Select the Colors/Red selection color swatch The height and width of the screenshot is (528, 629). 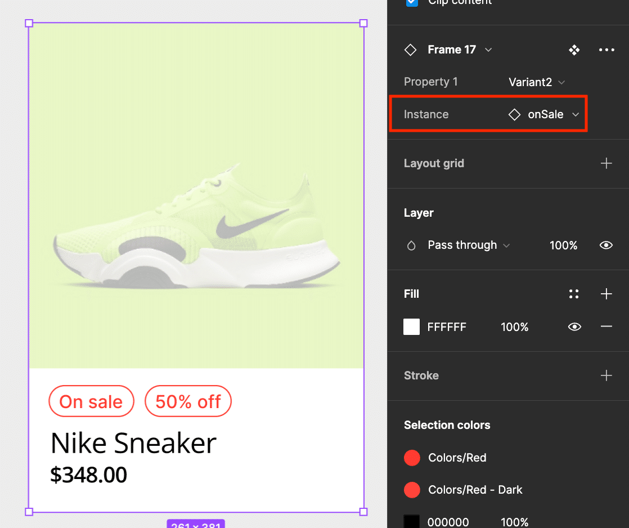pyautogui.click(x=412, y=458)
